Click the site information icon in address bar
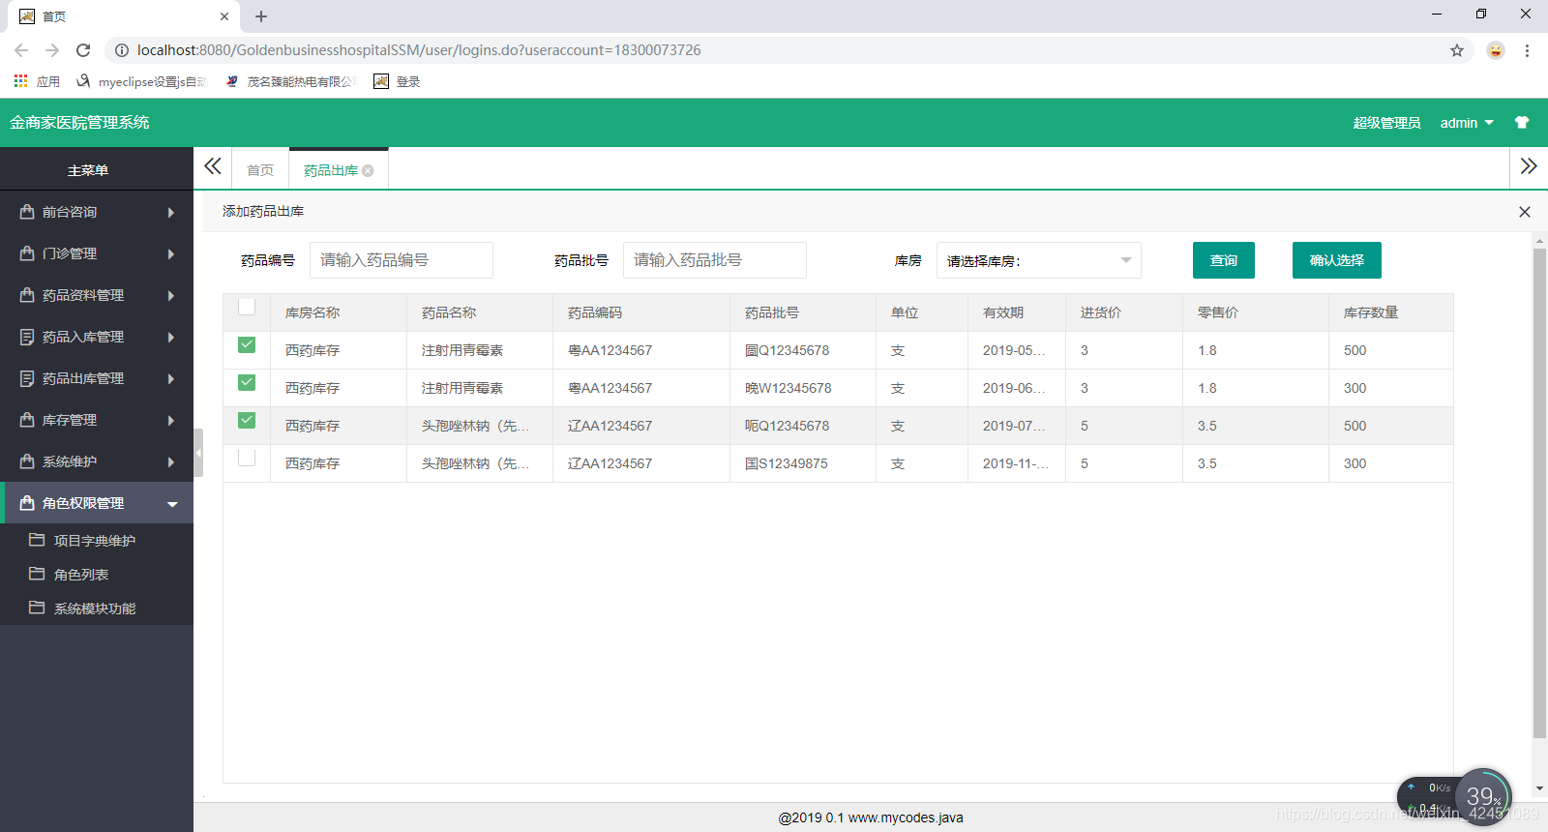Screen dimensions: 1548x832 pyautogui.click(x=122, y=50)
